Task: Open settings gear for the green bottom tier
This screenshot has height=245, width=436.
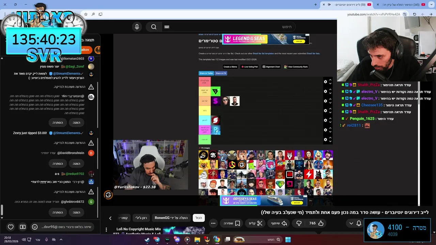Action: tap(325, 140)
